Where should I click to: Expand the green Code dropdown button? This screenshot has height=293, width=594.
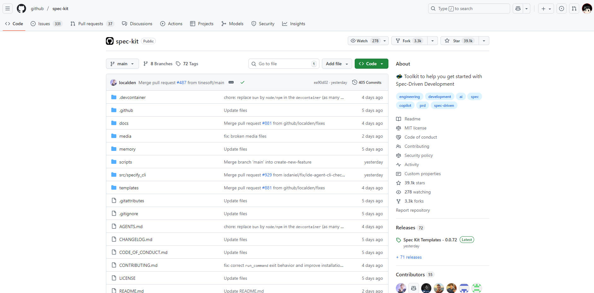coord(371,64)
